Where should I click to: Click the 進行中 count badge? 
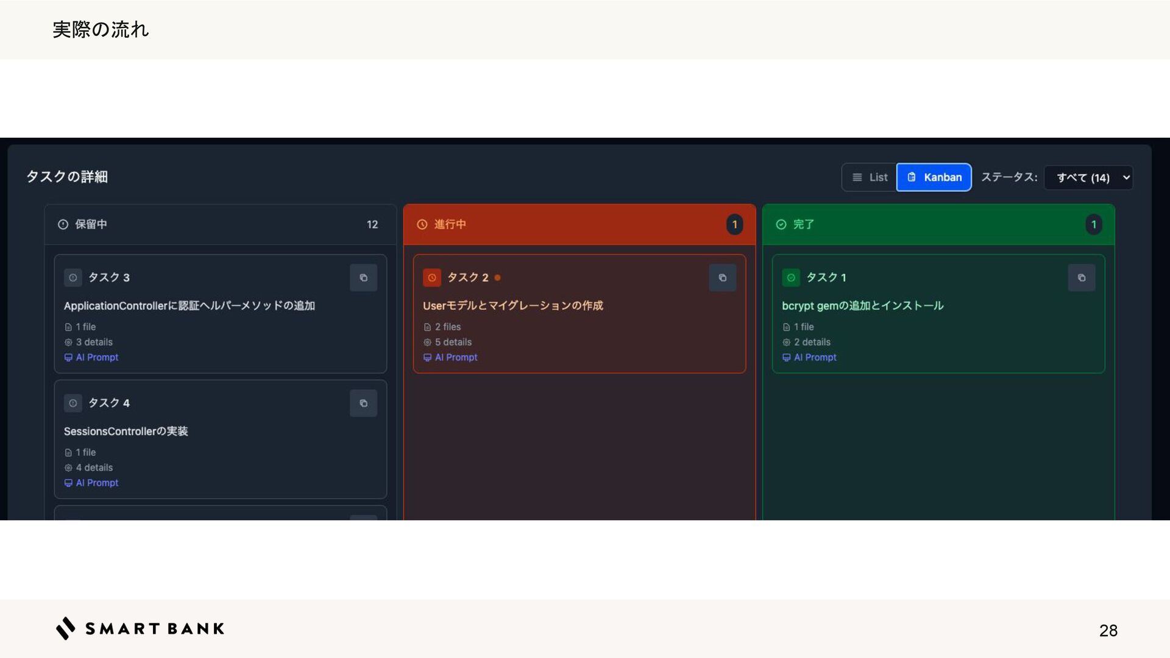click(734, 224)
